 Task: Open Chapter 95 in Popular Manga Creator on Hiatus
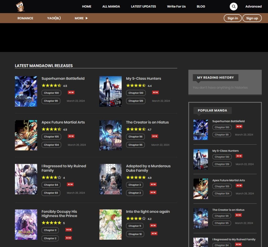(x=221, y=223)
